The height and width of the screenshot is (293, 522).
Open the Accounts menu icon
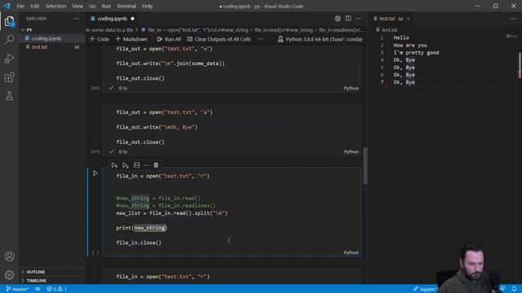coord(9,256)
